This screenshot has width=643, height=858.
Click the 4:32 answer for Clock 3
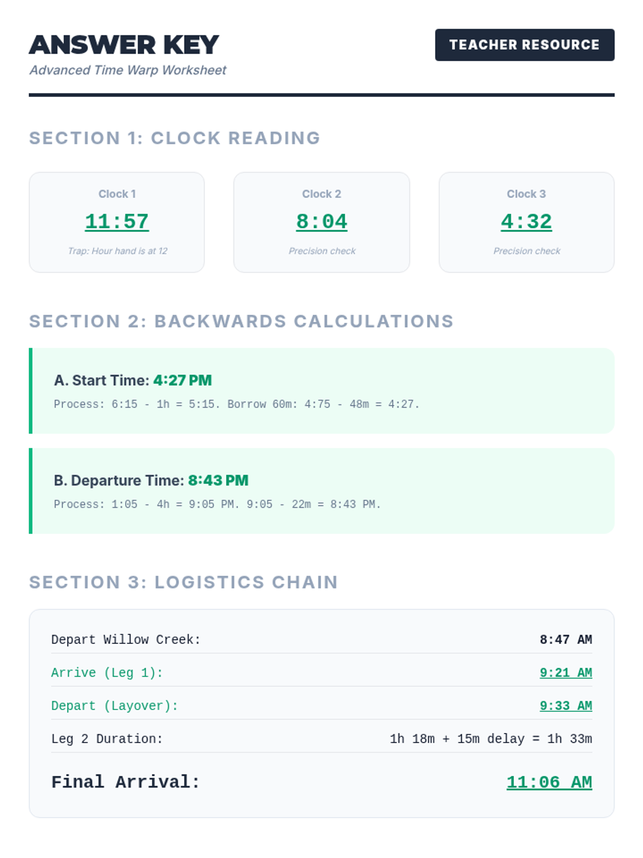[526, 221]
